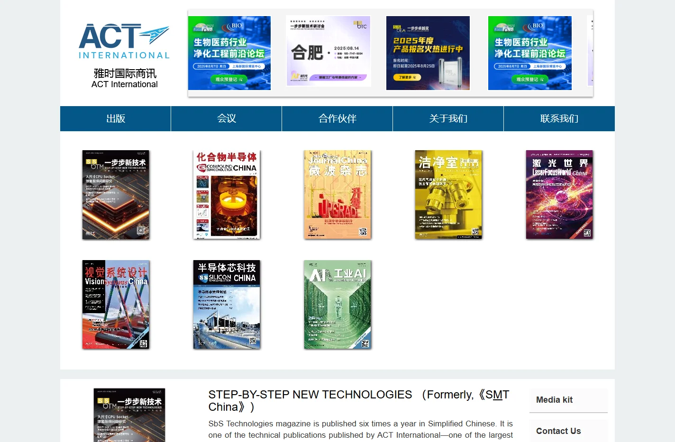The height and width of the screenshot is (442, 675).
Task: Open the 2025年度产品报名 banner
Action: (428, 53)
